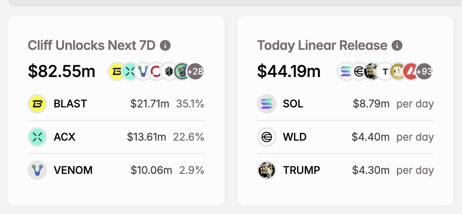The width and height of the screenshot is (462, 214).
Task: Select the BLAST token name
Action: 70,104
